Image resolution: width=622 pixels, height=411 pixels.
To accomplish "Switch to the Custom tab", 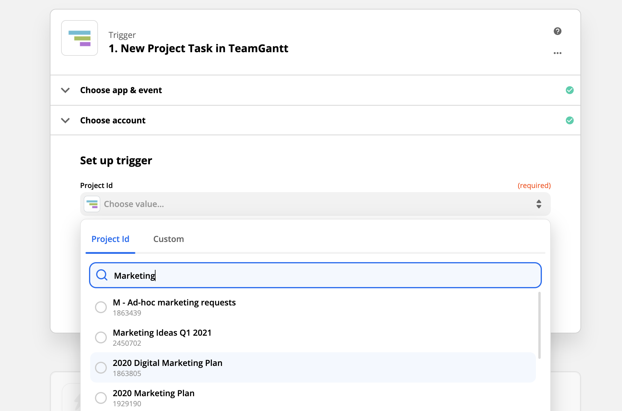I will point(168,239).
